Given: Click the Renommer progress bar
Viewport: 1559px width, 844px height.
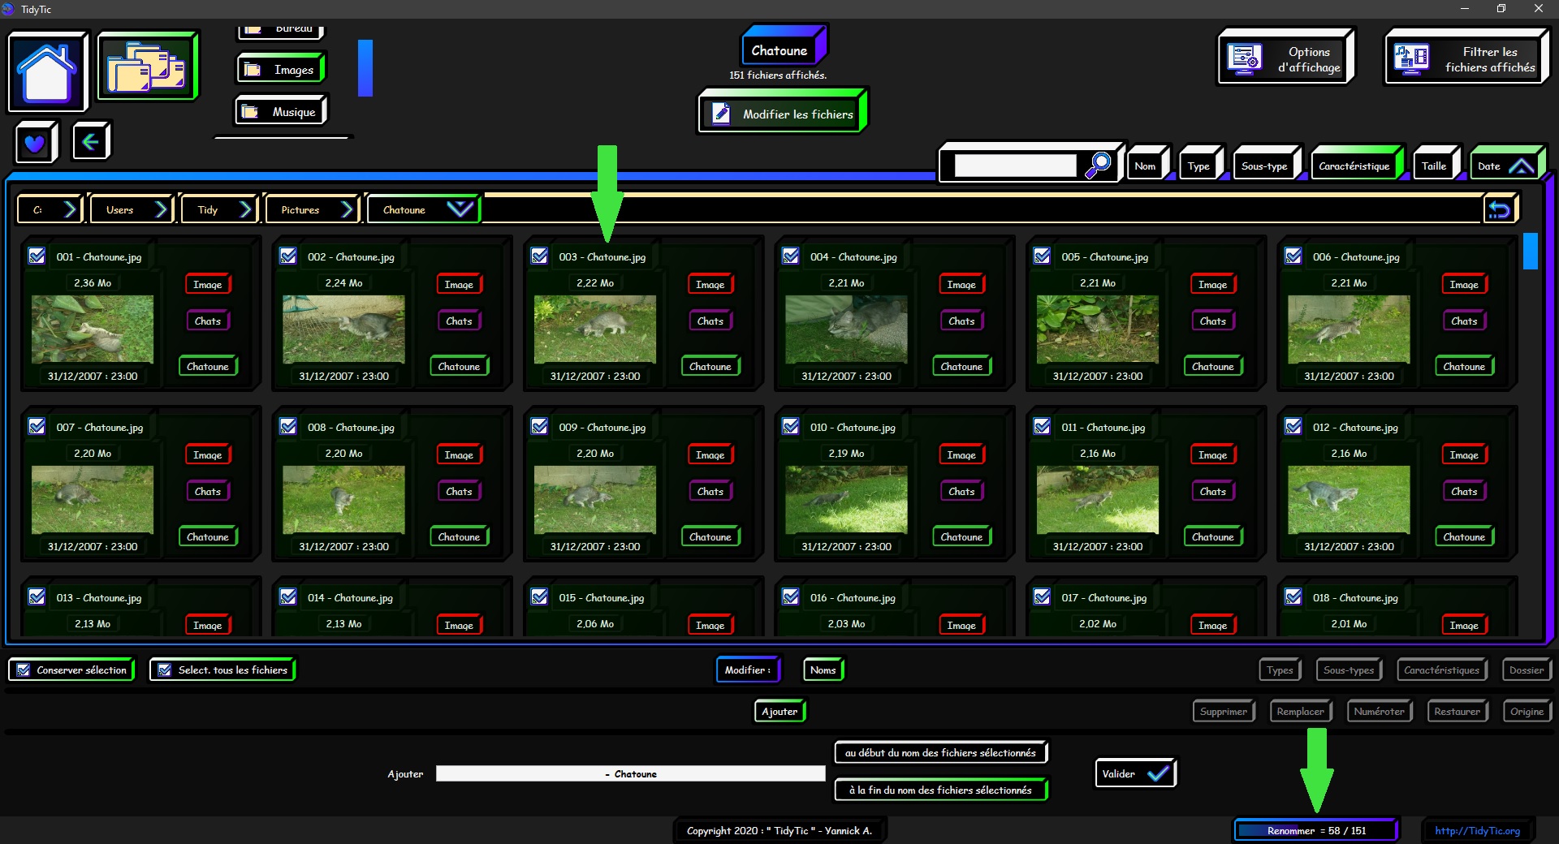Looking at the screenshot, I should click(x=1315, y=830).
